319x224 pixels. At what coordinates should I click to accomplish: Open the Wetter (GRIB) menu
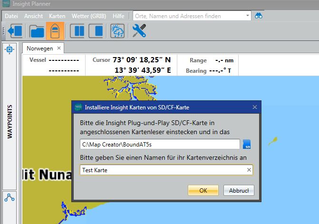[89, 16]
